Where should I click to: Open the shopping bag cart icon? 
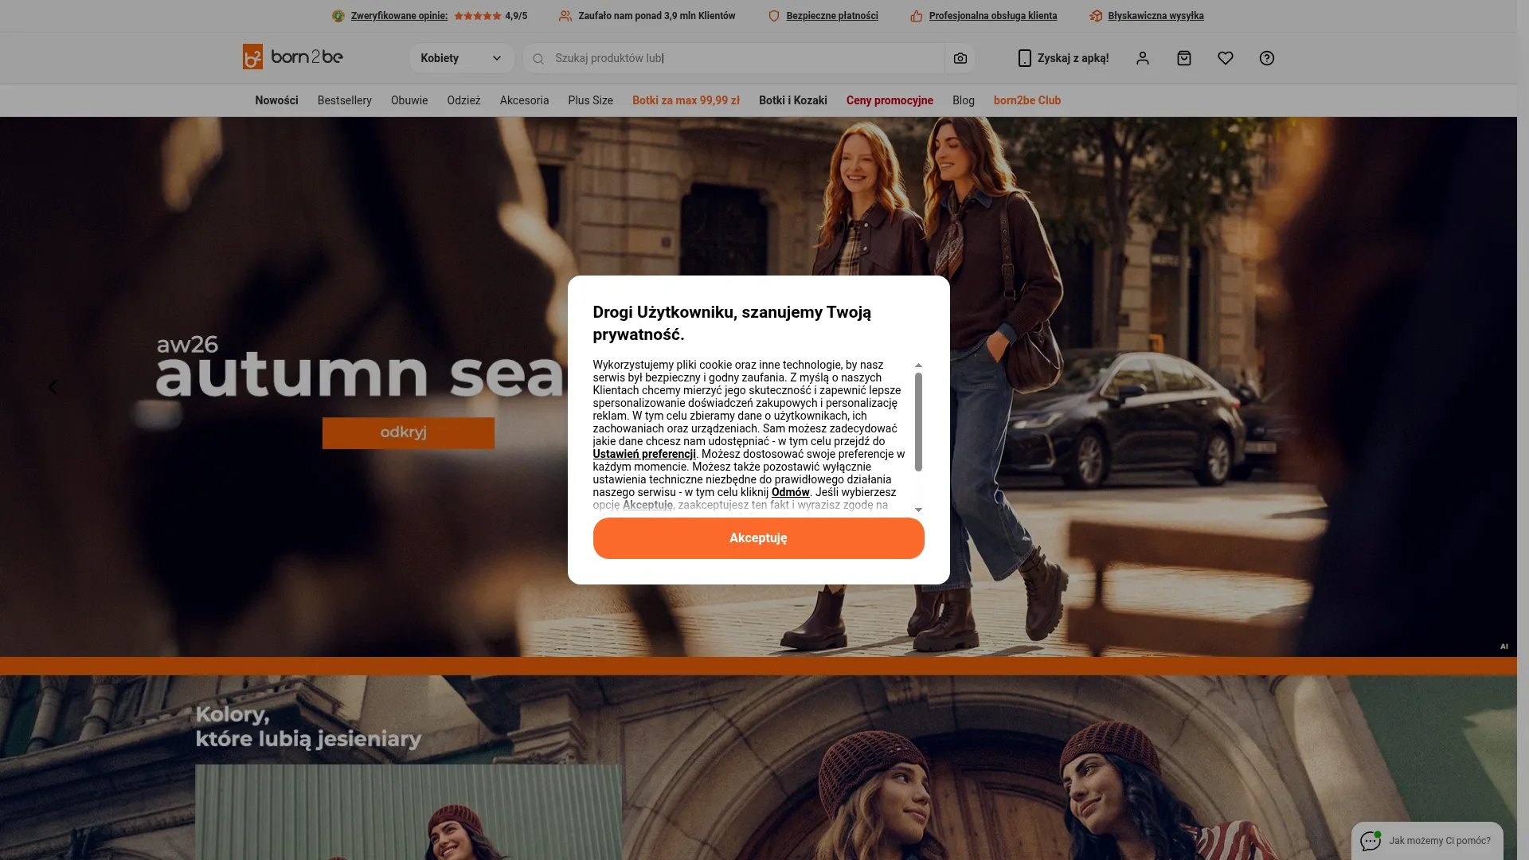tap(1183, 58)
